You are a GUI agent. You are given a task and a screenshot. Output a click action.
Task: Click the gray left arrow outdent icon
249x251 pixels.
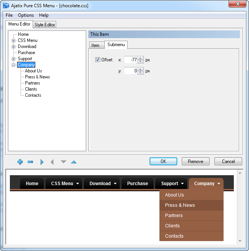[52, 162]
